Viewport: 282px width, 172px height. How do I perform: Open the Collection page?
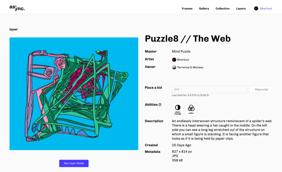click(223, 9)
